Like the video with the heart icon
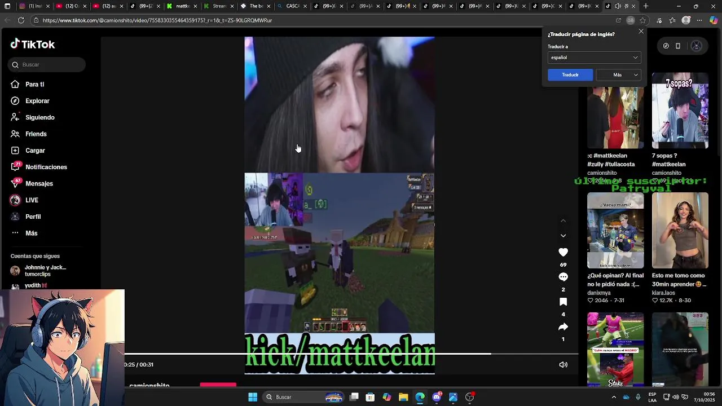The image size is (722, 406). pyautogui.click(x=563, y=252)
